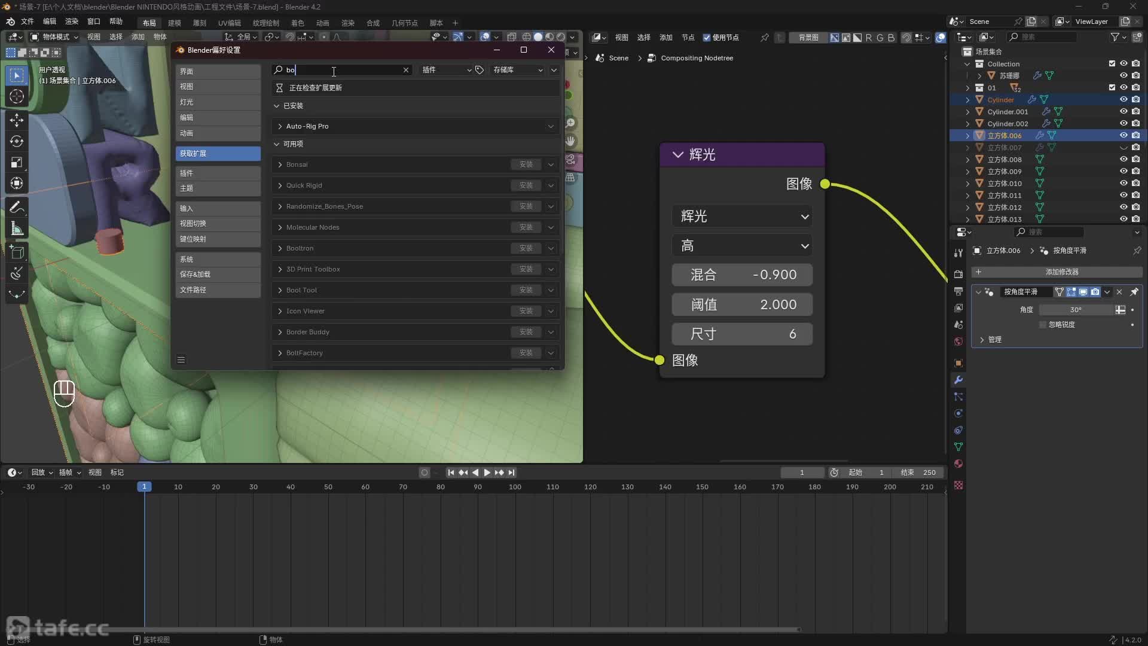Jump to the timeline end frame

point(512,473)
